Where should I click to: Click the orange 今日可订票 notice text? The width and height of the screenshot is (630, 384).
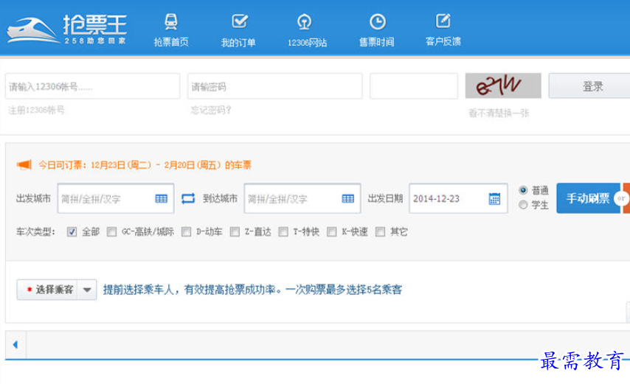tap(145, 165)
